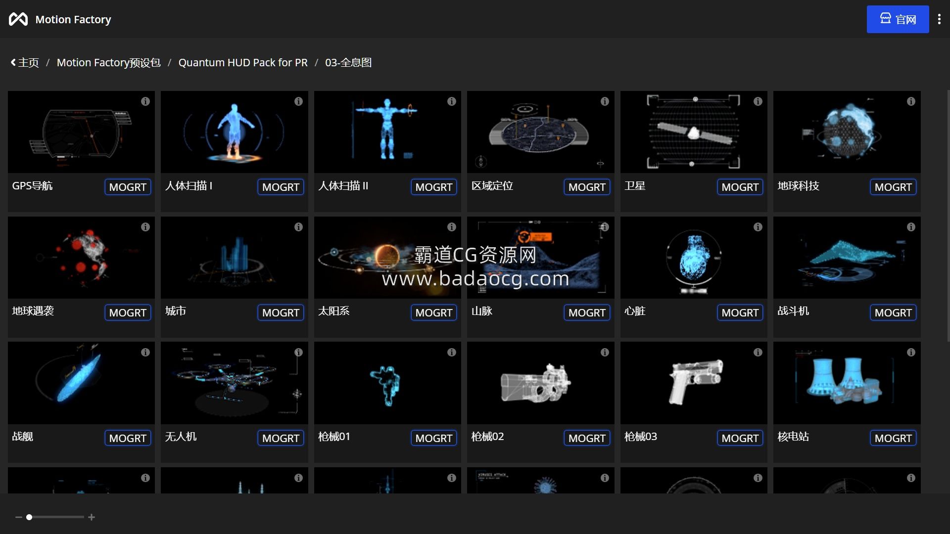The image size is (950, 534).
Task: Click the 枪械02 title text
Action: pyautogui.click(x=487, y=437)
